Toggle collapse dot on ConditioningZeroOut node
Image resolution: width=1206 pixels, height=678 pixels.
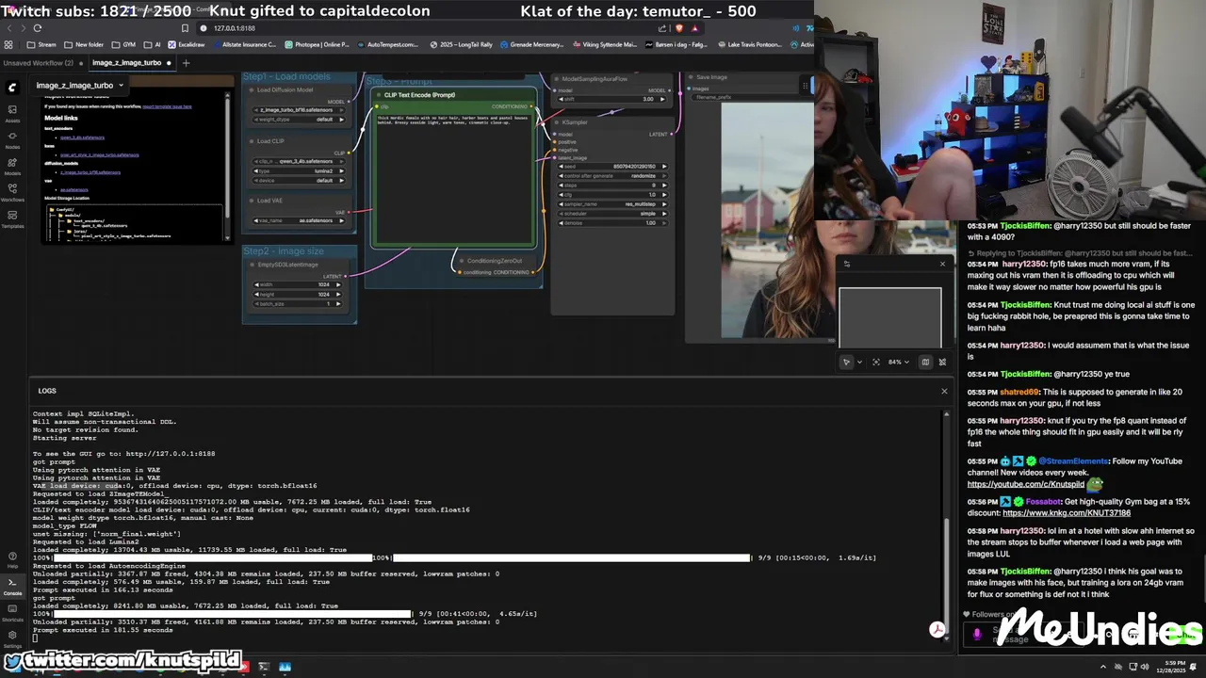pos(460,261)
